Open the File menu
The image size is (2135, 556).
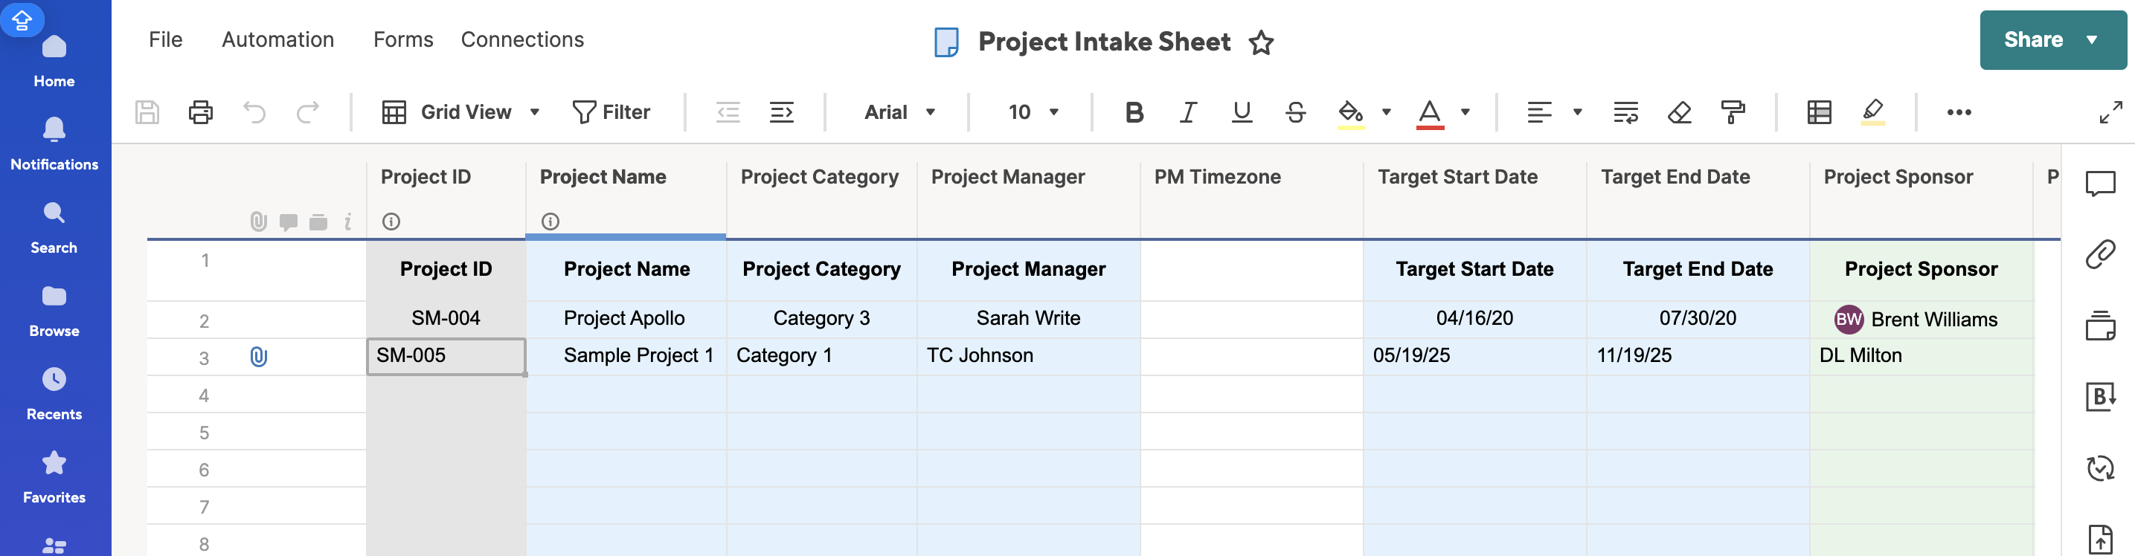coord(166,39)
